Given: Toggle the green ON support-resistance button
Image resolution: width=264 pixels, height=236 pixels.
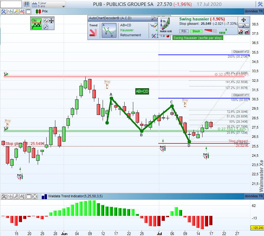Looking at the screenshot, I should click(36, 24).
